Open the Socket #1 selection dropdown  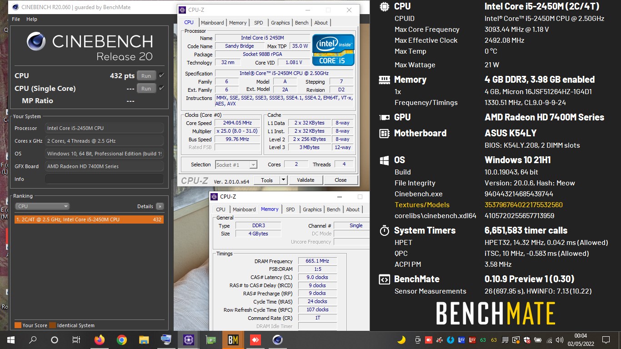pyautogui.click(x=236, y=165)
